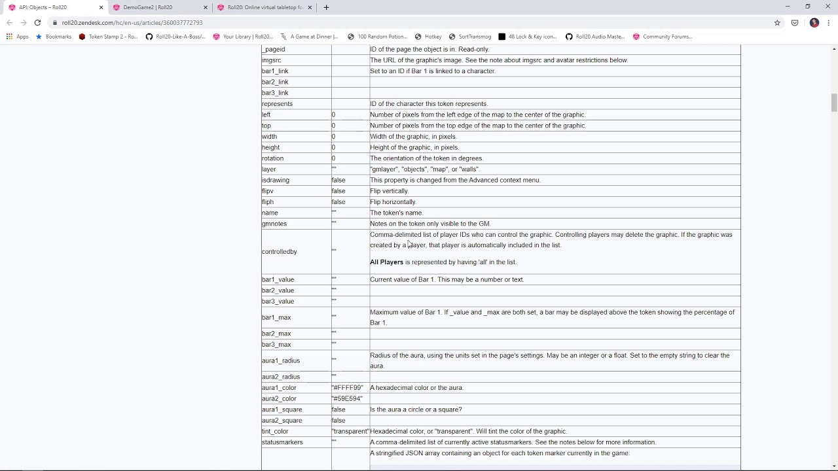The width and height of the screenshot is (838, 471).
Task: Click "Height of the graphic, in pixels."
Action: (414, 148)
